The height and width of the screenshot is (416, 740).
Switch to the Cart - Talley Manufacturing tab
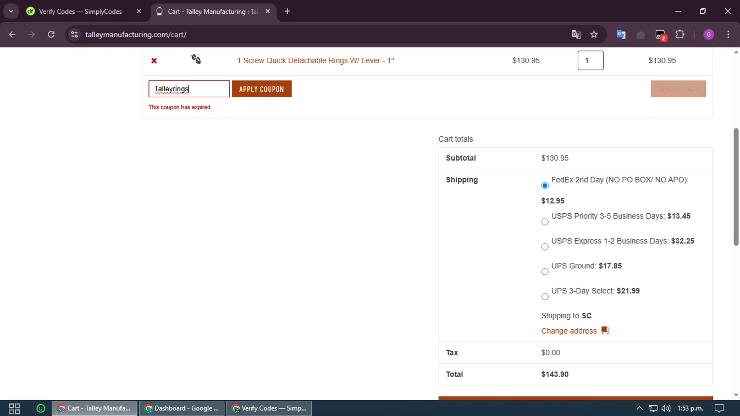pos(212,11)
